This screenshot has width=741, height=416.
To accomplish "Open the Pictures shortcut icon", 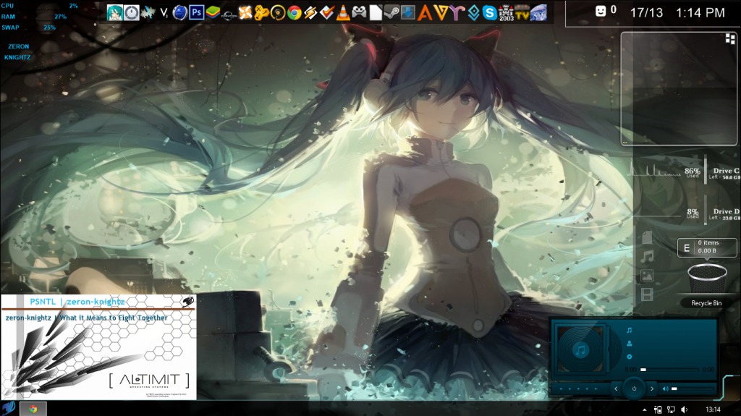I will click(x=647, y=276).
